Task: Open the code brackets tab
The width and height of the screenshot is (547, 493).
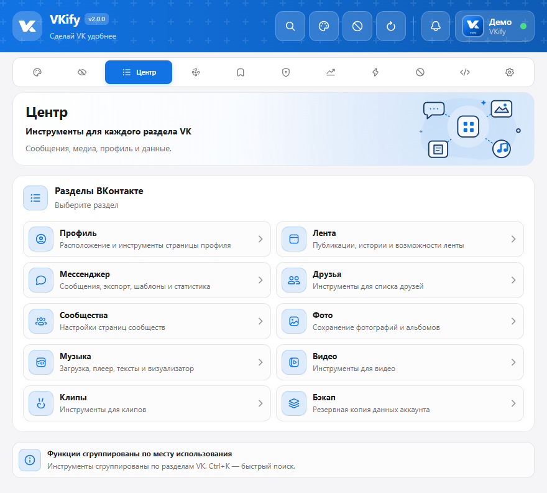Action: [465, 72]
